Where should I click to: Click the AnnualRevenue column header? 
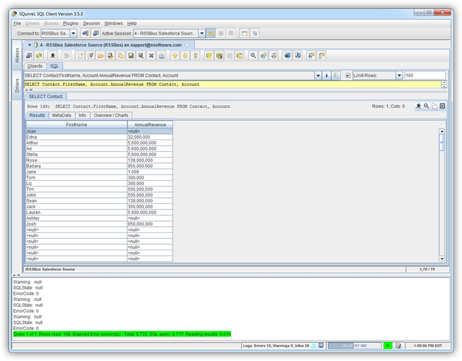[149, 125]
